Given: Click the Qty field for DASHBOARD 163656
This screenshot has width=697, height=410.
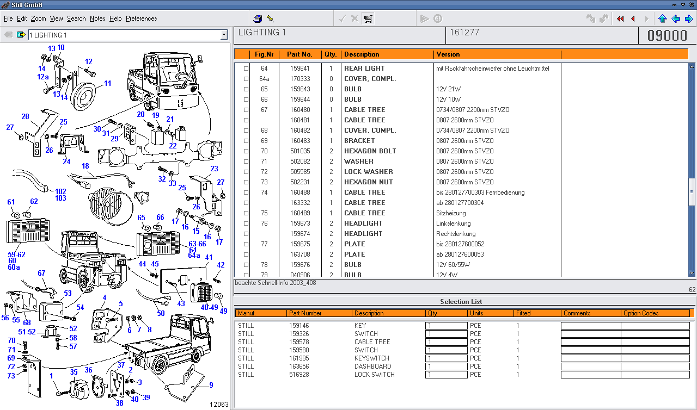Looking at the screenshot, I should tap(447, 366).
